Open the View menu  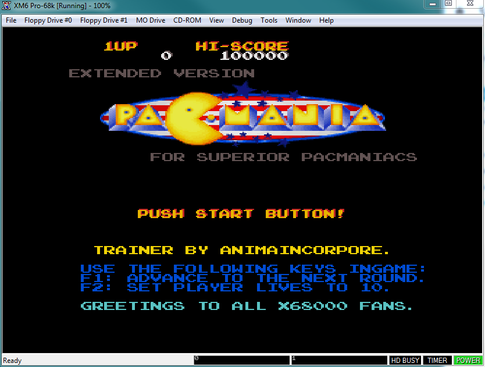click(x=216, y=20)
